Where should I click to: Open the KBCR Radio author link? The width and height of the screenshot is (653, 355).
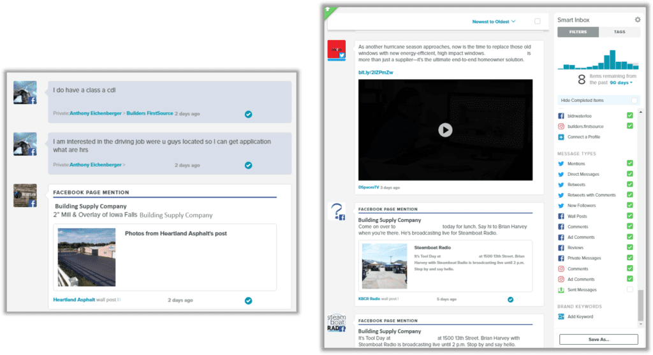pos(369,299)
